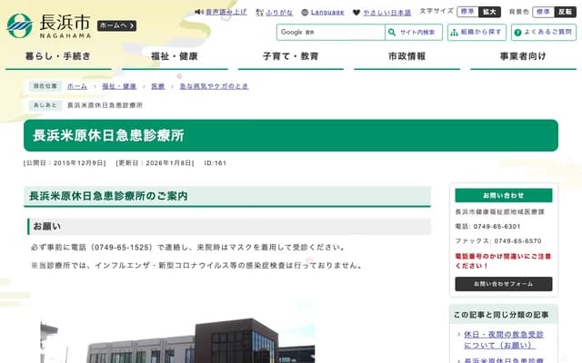
Task: Click the globe icon beside Language
Action: [305, 13]
